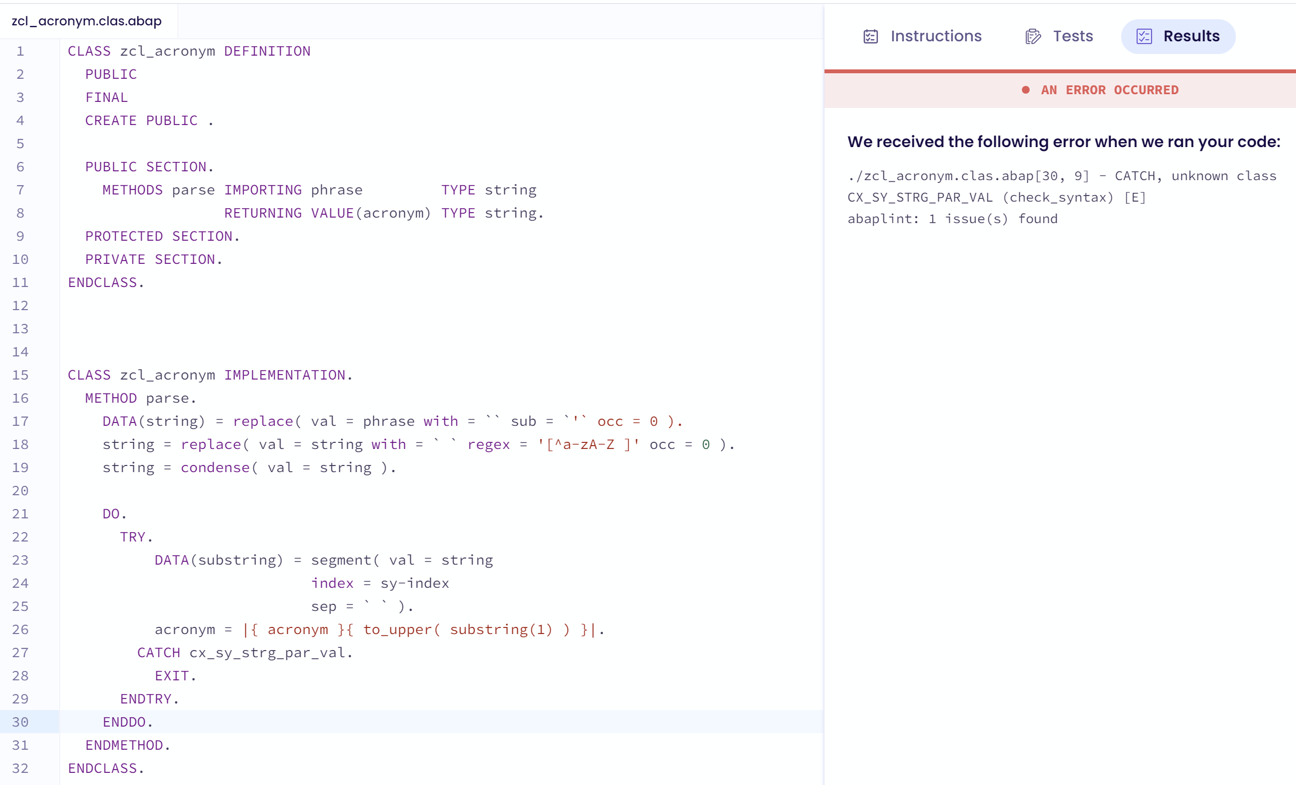Select the zcl_acronym.clas.abap file tab
The height and width of the screenshot is (785, 1296).
[86, 21]
